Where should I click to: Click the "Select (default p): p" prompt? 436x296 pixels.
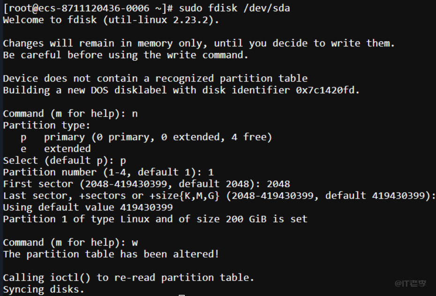point(64,160)
